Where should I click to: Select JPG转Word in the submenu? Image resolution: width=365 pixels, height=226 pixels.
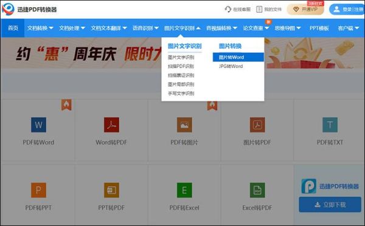tap(231, 66)
